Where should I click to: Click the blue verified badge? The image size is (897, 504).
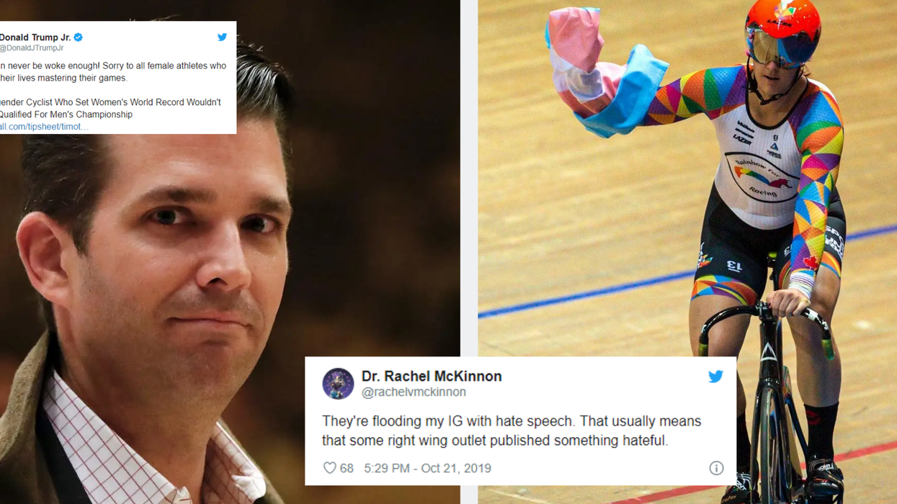(x=78, y=37)
